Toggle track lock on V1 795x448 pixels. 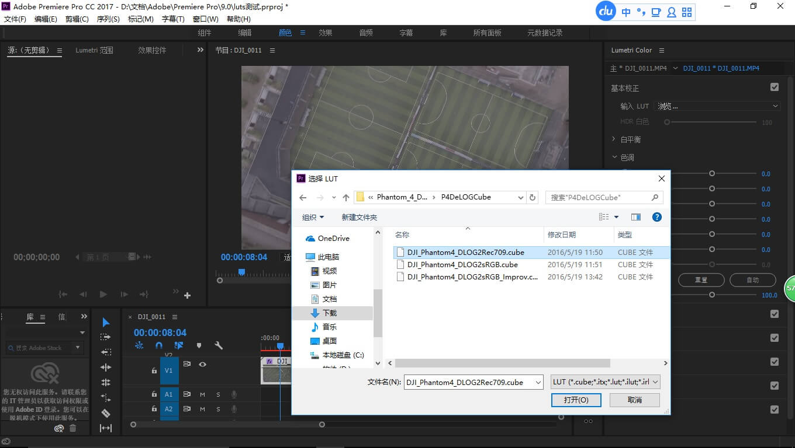coord(154,370)
